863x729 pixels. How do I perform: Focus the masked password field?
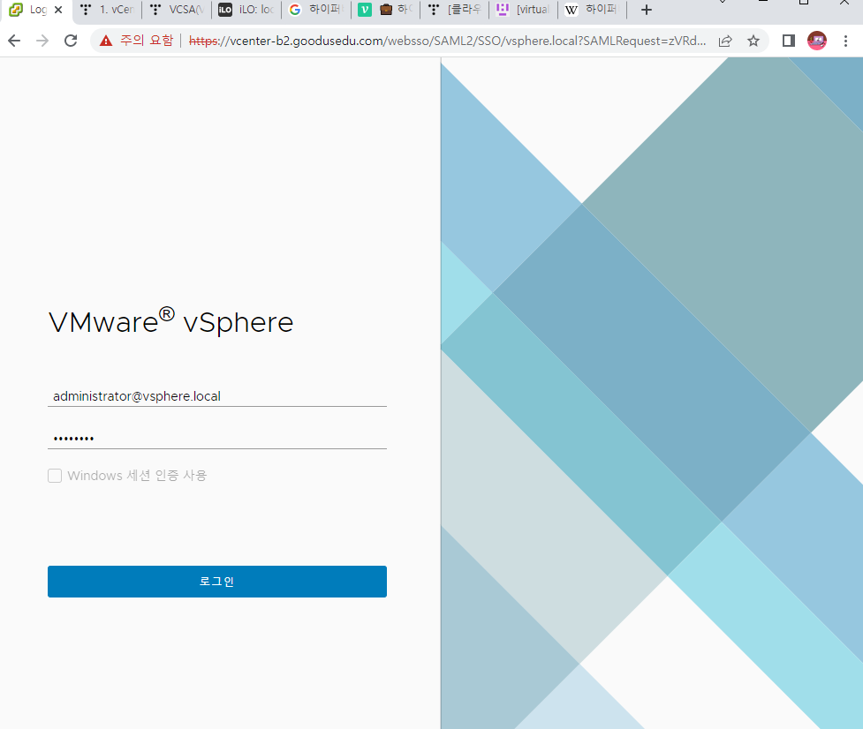coord(216,438)
